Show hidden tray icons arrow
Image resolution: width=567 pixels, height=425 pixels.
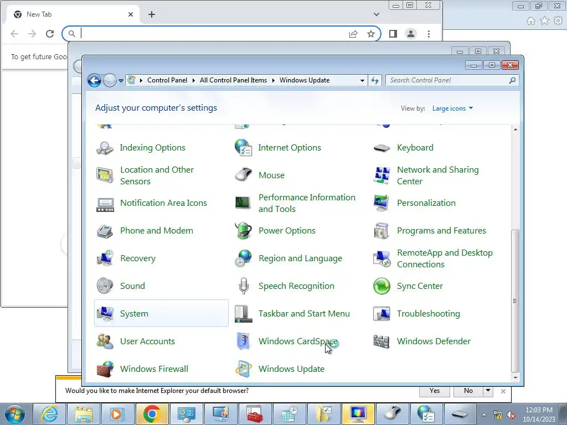tap(484, 414)
